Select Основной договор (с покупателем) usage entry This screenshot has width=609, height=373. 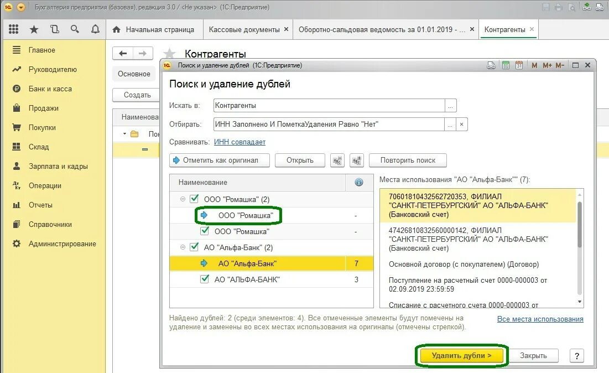[464, 264]
